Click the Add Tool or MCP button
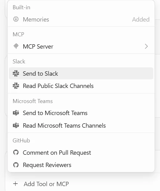Screen dimensions: 160x191 click(x=41, y=184)
